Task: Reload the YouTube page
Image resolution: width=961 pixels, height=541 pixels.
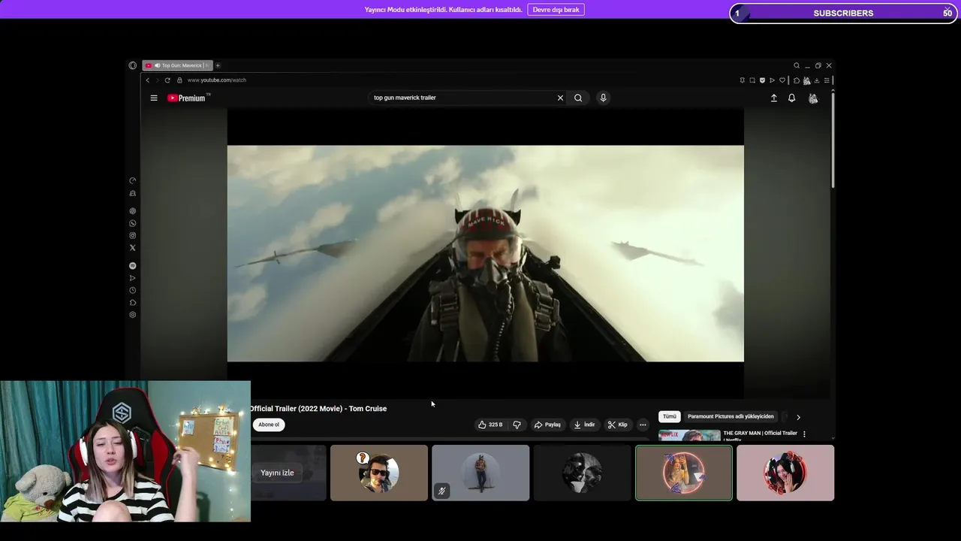Action: [x=167, y=80]
